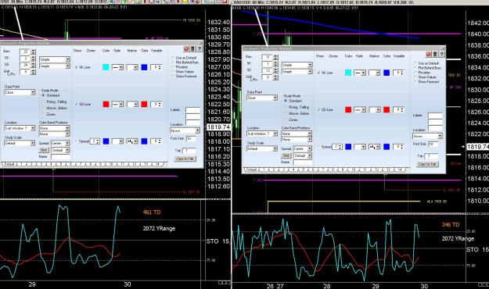
Task: Pick cyan %K Line color in 30-Min window
Action: pos(106,67)
